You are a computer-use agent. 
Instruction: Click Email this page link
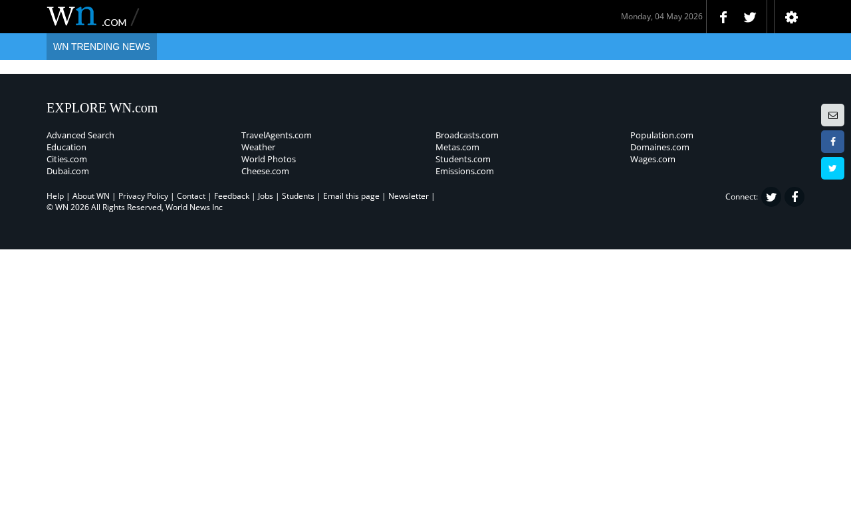(x=351, y=196)
